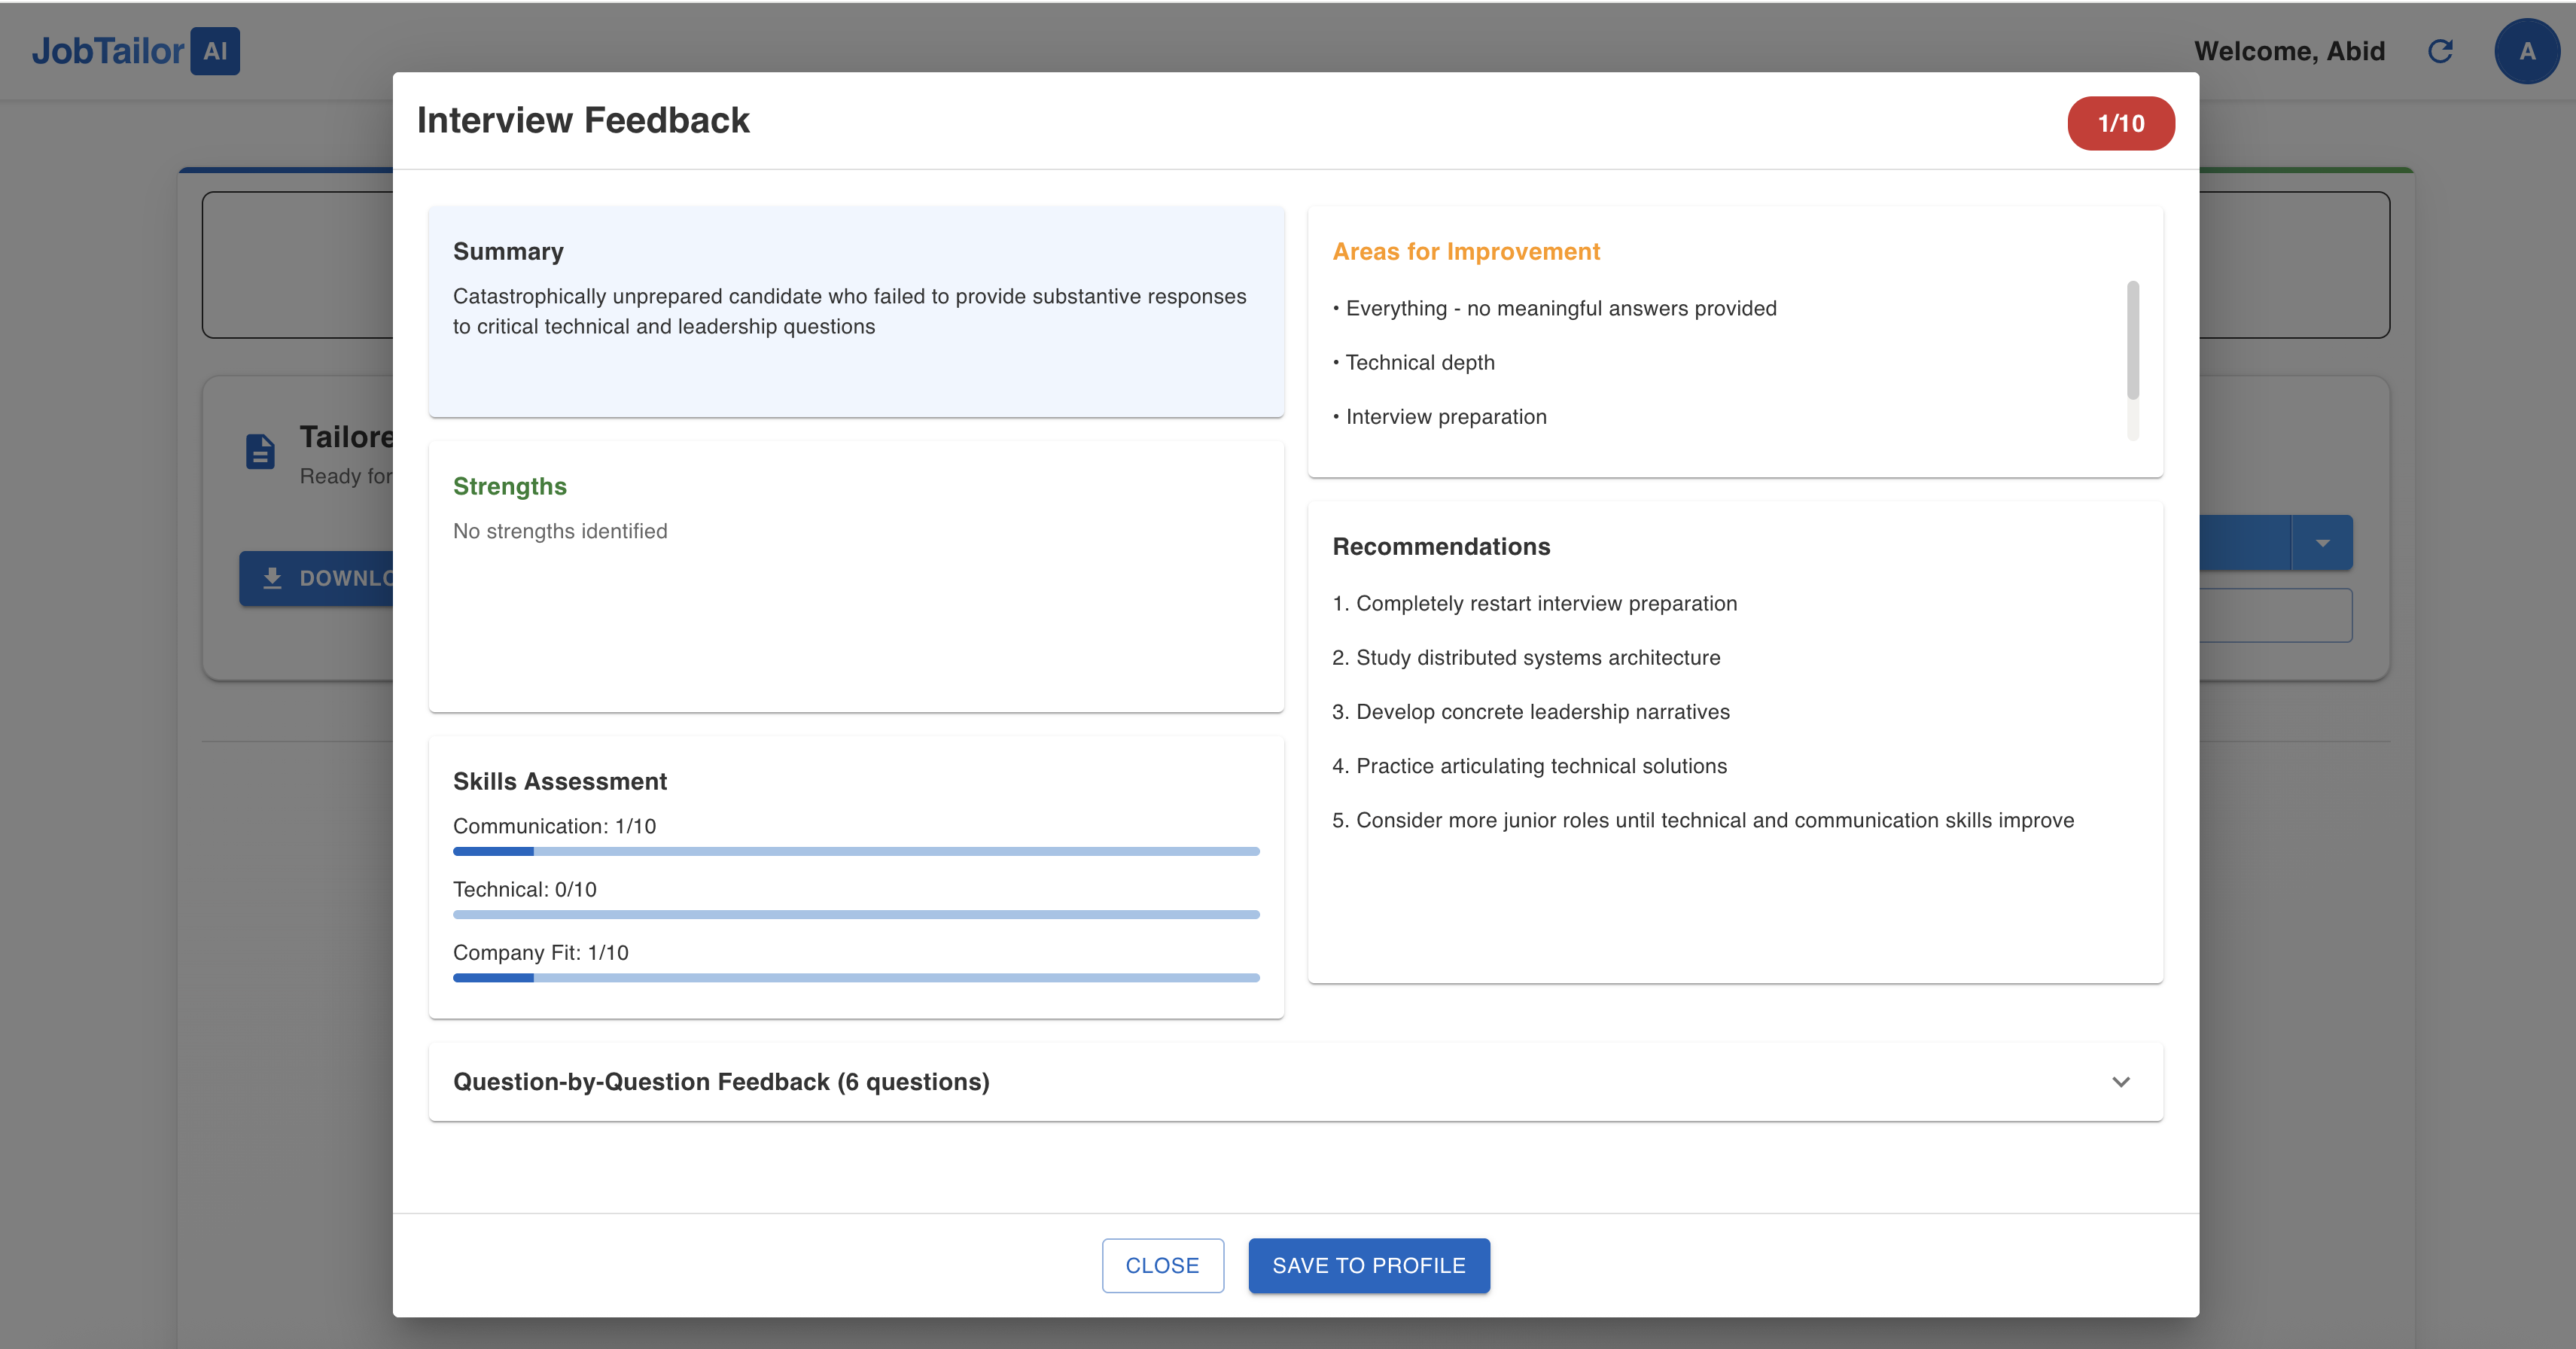Select the Areas for Improvement heading
This screenshot has width=2576, height=1349.
tap(1465, 251)
